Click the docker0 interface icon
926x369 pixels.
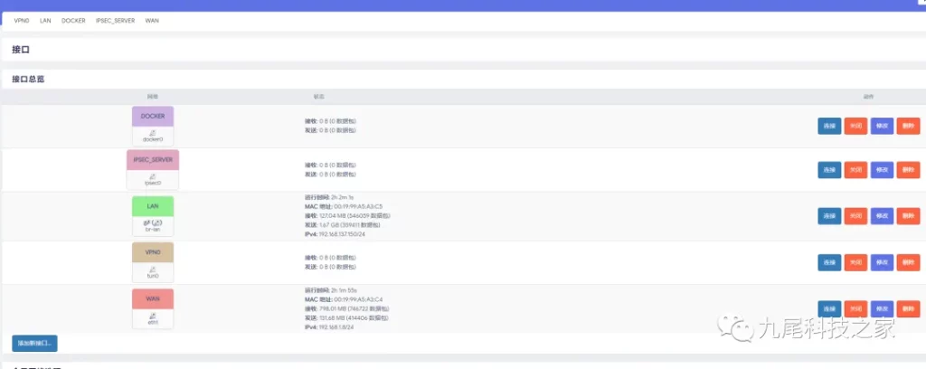pyautogui.click(x=152, y=133)
